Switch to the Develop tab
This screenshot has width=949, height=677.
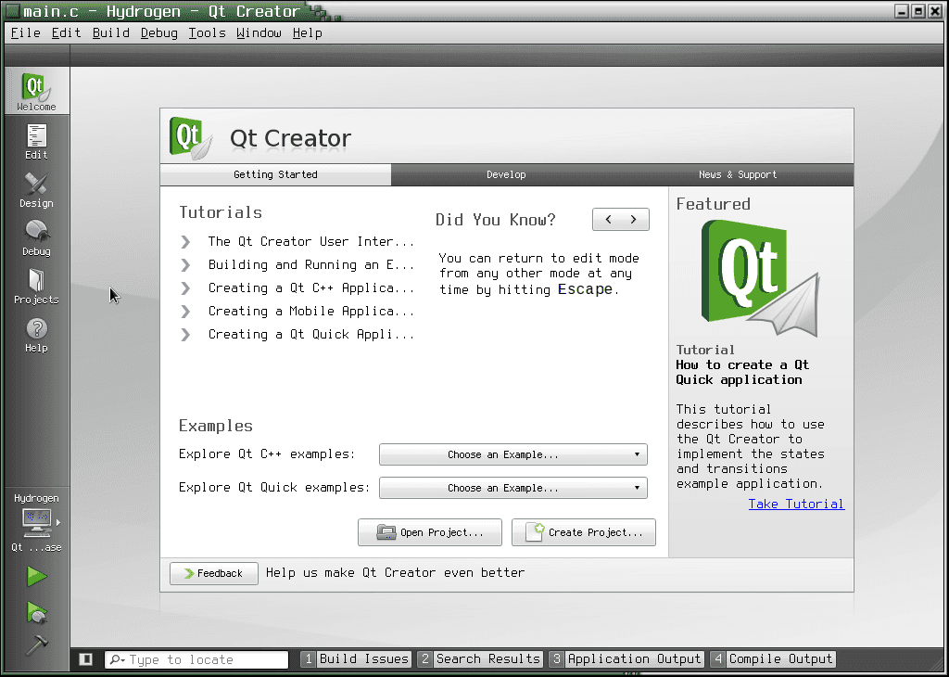click(x=506, y=174)
